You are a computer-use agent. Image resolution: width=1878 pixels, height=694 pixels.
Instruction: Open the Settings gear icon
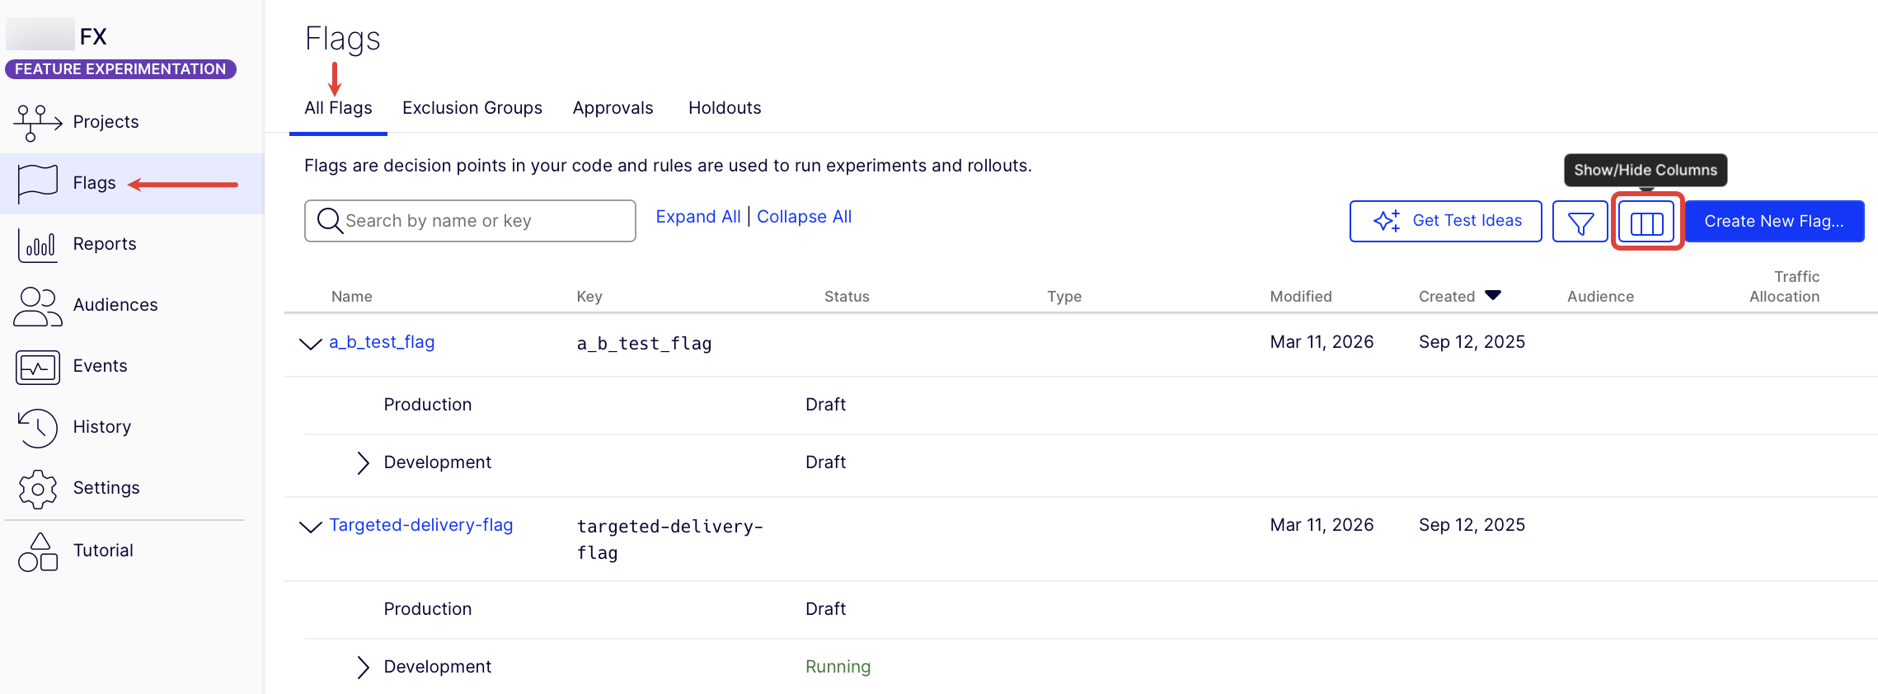point(37,489)
